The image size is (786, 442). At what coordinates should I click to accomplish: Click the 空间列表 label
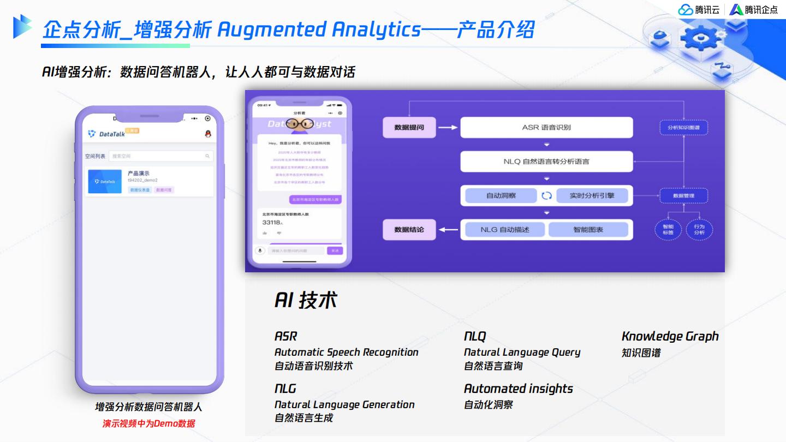(x=95, y=156)
